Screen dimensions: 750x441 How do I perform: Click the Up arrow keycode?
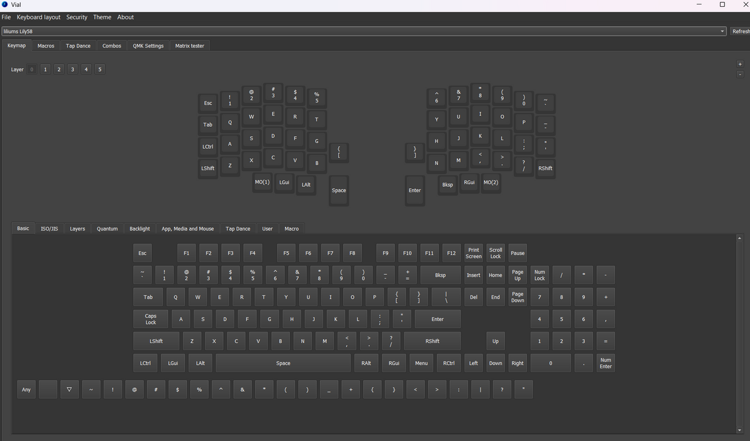click(496, 341)
